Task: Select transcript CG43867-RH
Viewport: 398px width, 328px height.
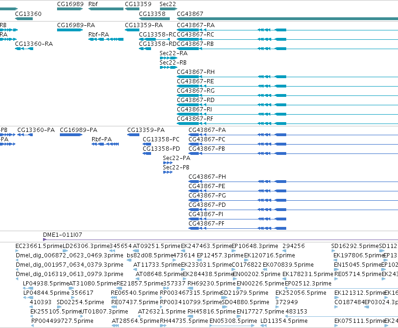Action: click(x=195, y=72)
